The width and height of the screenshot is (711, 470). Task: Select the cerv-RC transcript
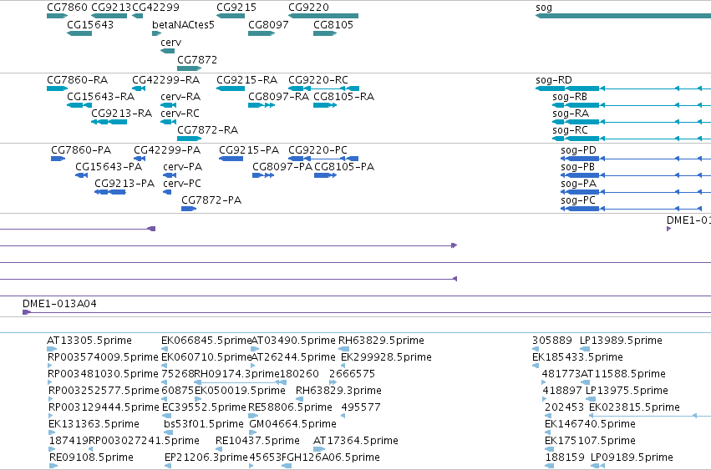[x=180, y=114]
